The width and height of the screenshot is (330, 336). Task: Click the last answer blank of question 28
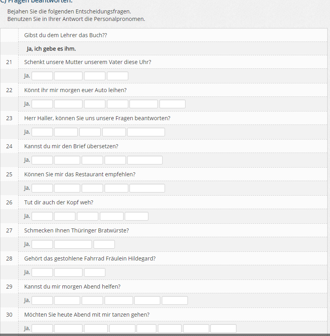[95, 272]
